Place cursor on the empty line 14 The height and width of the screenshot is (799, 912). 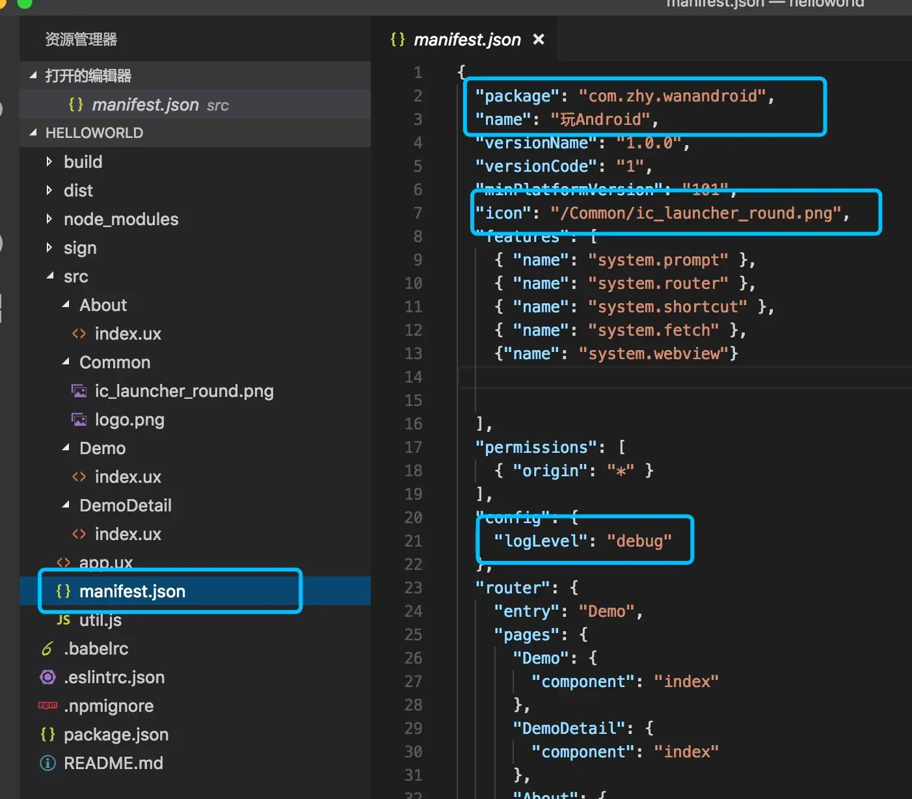(x=686, y=377)
